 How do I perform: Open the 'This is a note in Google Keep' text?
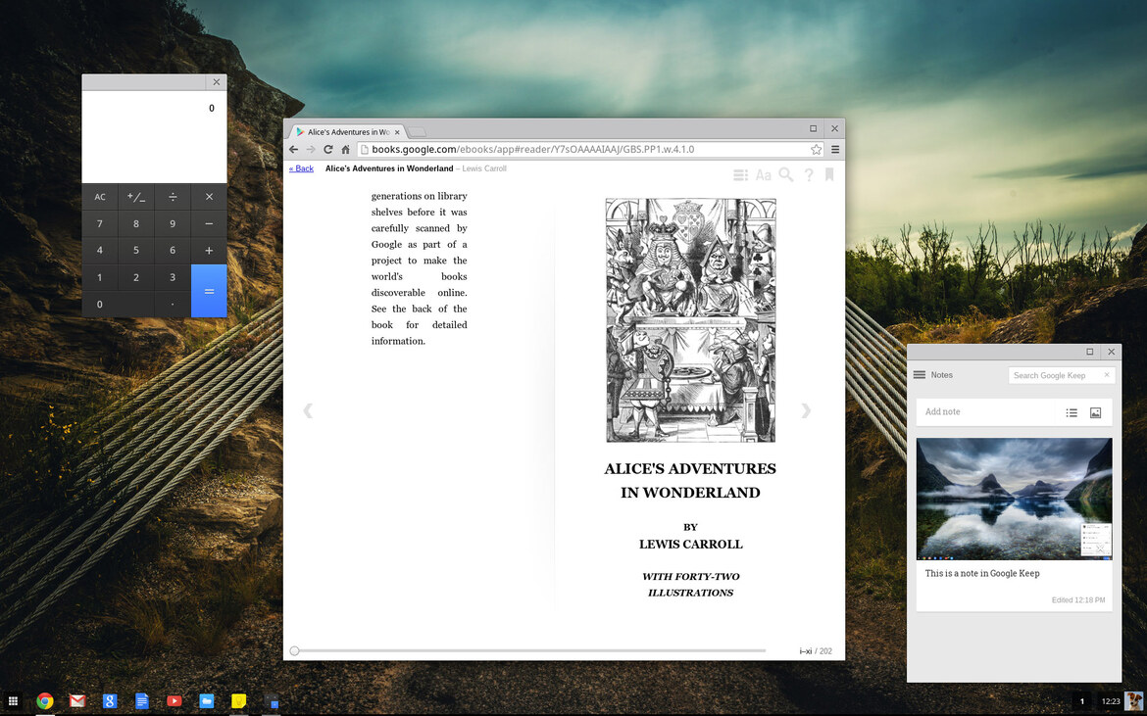(981, 574)
